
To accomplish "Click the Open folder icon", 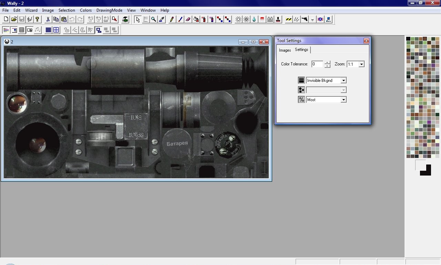I will coord(14,19).
